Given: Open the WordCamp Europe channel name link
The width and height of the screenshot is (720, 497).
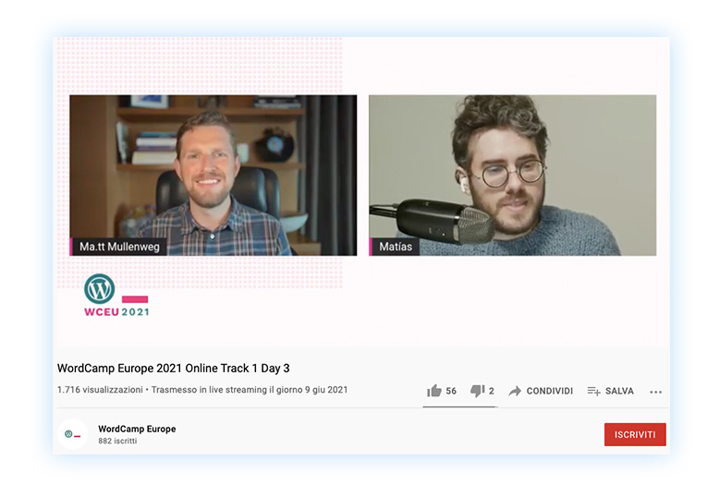Looking at the screenshot, I should click(137, 429).
